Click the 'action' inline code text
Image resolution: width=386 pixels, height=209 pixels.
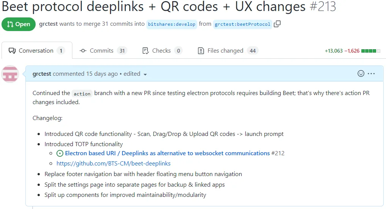tap(82, 94)
